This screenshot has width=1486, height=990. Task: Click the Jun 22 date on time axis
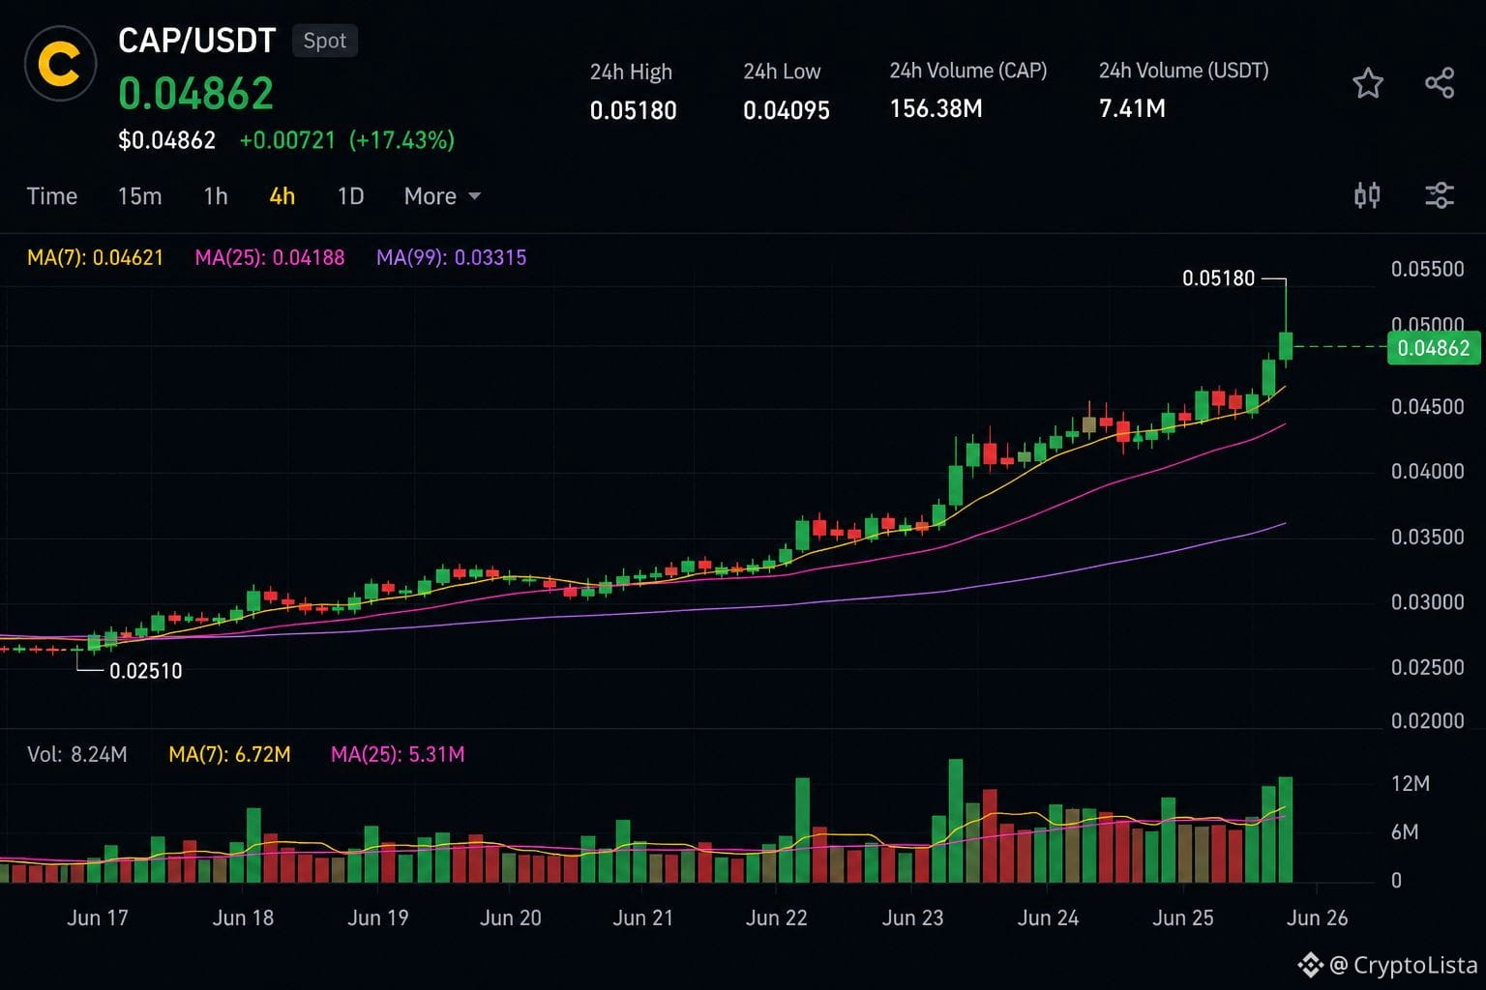pos(776,917)
